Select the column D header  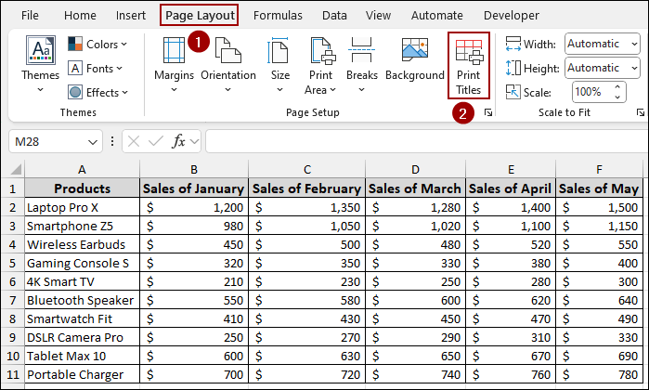click(x=415, y=169)
